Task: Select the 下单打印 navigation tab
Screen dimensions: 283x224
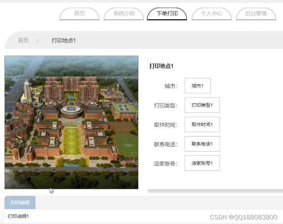Action: (x=167, y=14)
